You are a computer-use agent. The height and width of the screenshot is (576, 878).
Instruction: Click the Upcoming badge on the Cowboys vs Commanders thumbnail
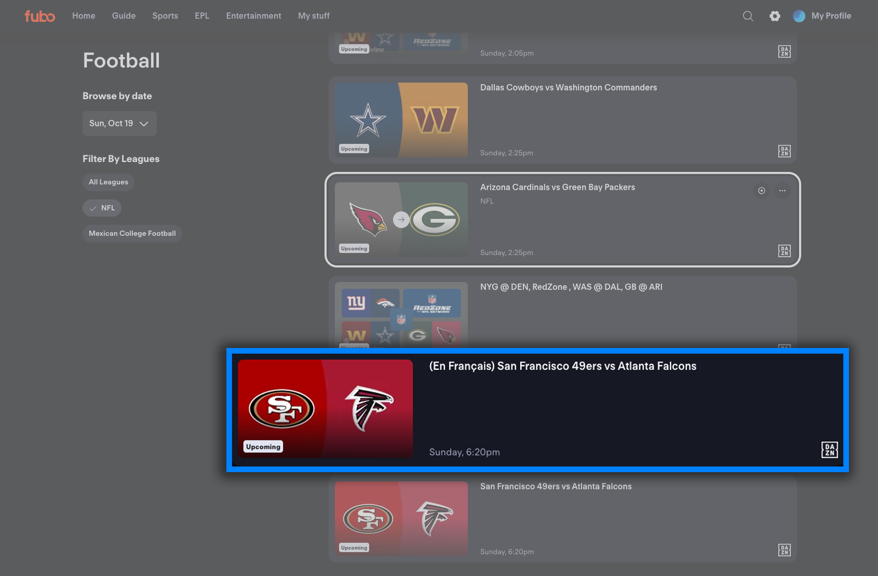click(x=354, y=149)
